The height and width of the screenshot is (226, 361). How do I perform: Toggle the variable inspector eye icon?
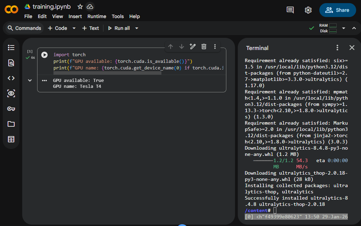11,93
